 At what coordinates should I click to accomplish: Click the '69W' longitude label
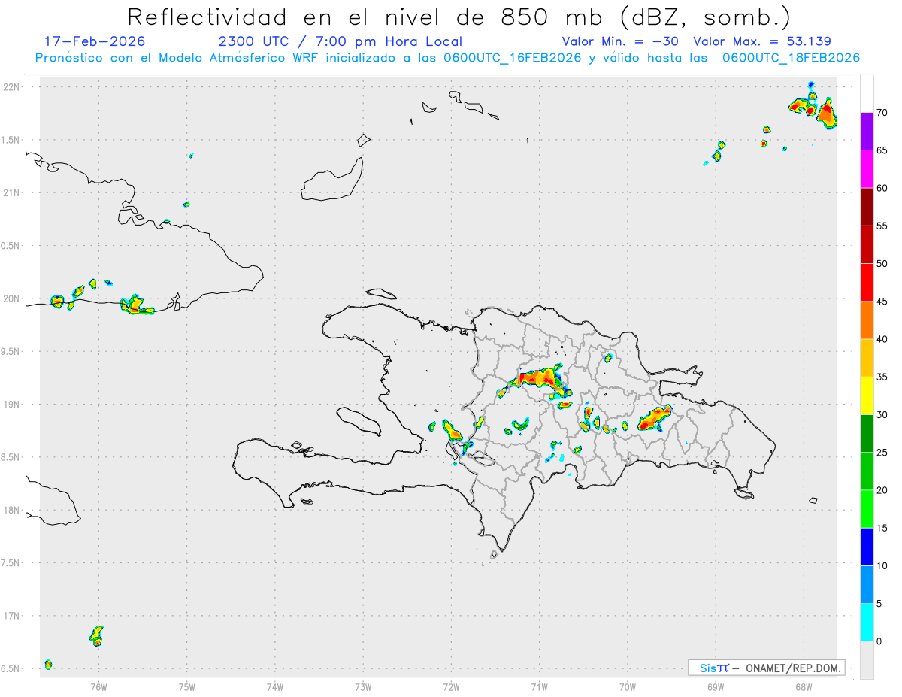716,688
